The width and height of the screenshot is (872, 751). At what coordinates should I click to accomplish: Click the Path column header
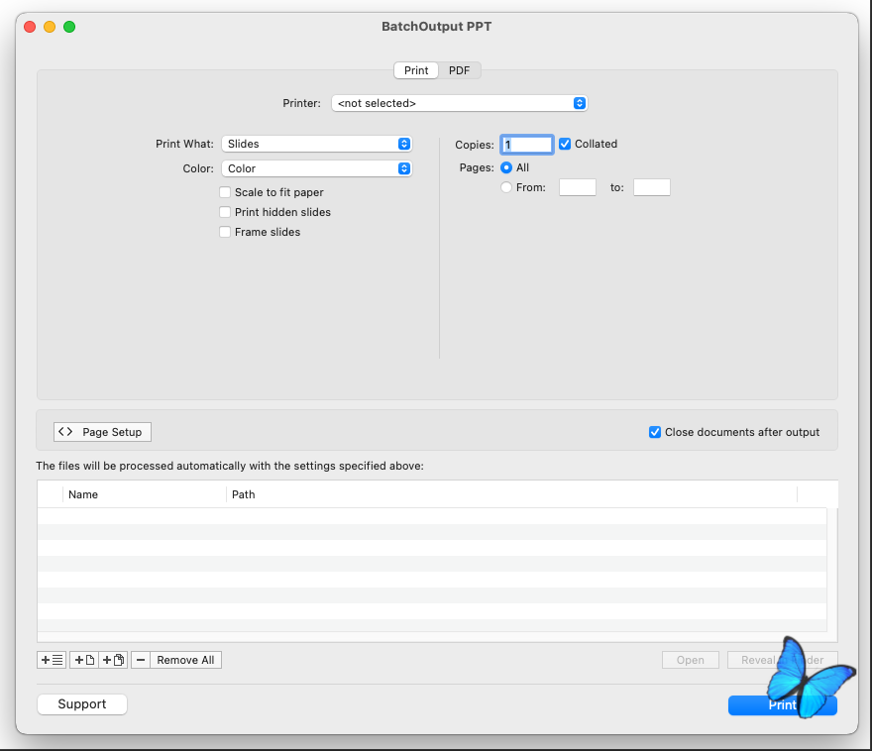511,494
